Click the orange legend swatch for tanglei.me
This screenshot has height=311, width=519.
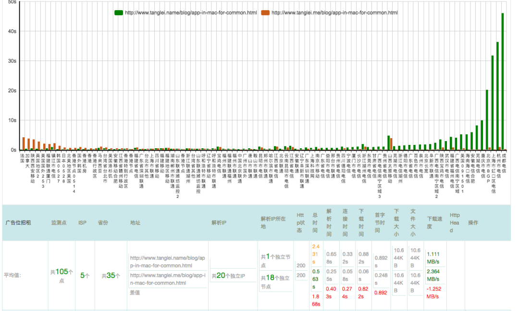265,12
